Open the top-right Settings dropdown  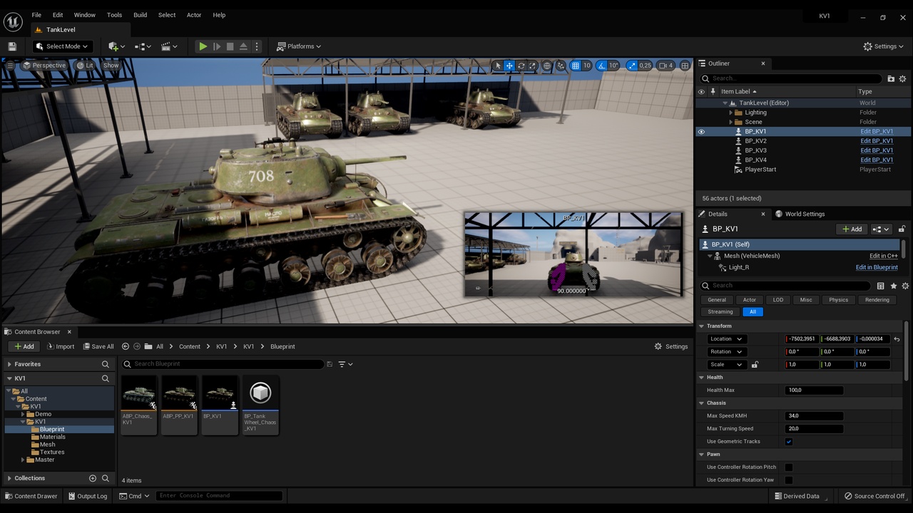pos(884,46)
